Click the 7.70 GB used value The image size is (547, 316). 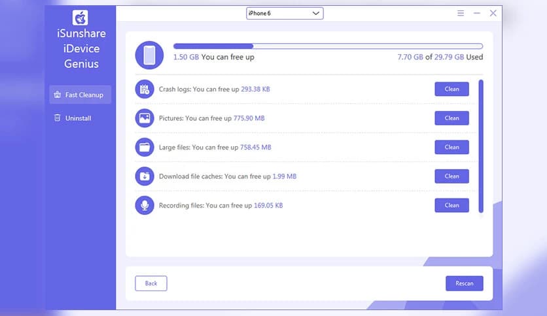[x=410, y=57]
